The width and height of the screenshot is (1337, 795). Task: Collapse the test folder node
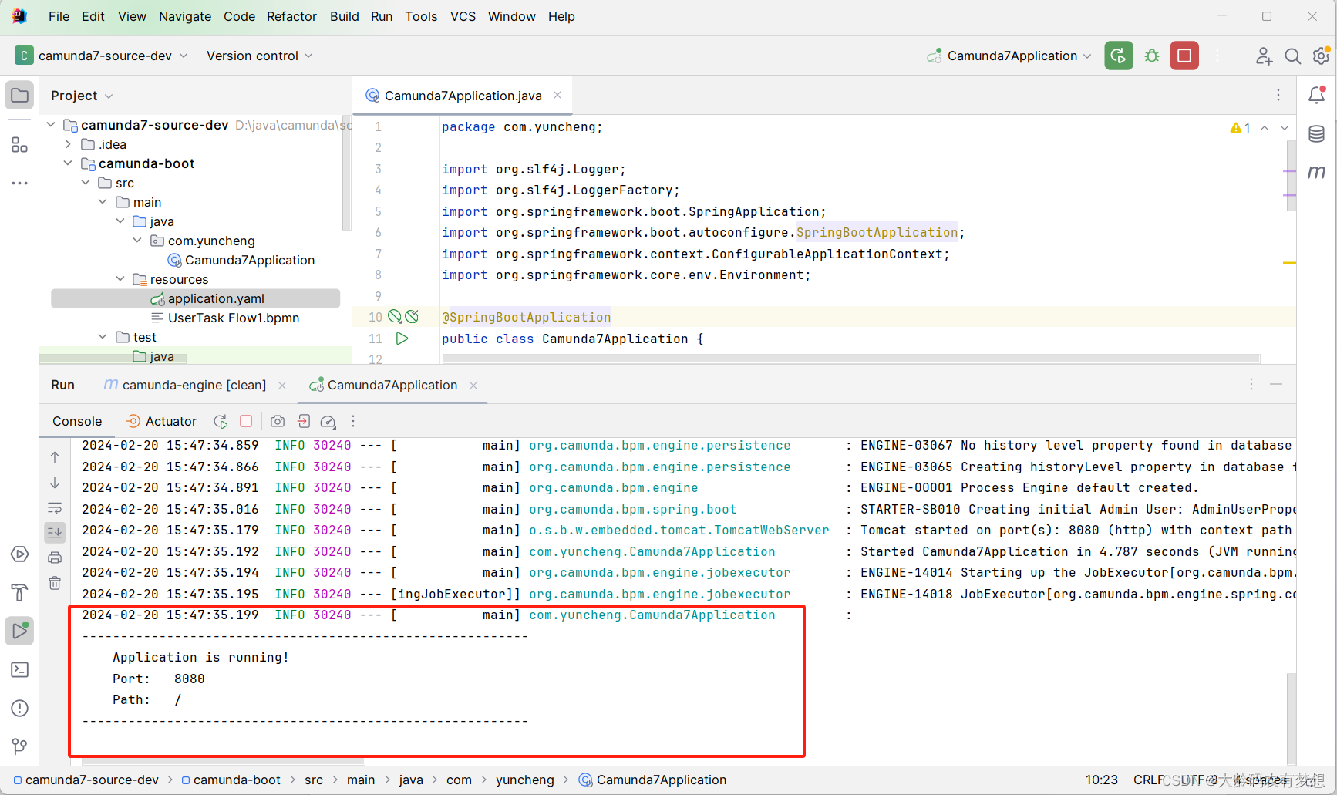[103, 337]
